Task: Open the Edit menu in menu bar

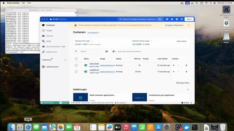Action: 23,3
